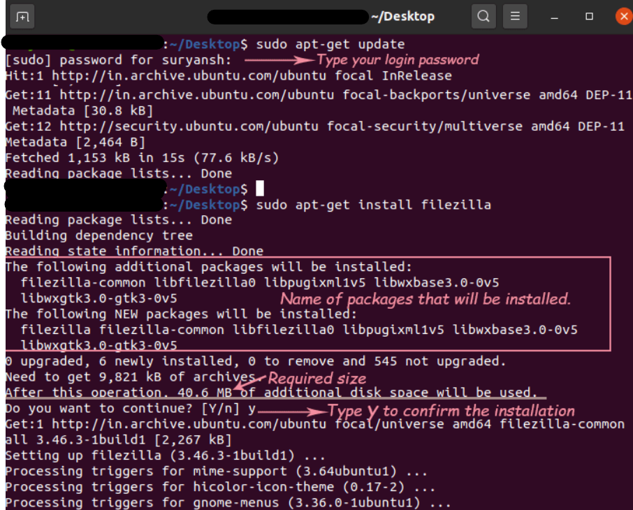The width and height of the screenshot is (633, 510).
Task: Open the terminal hamburger menu
Action: (x=515, y=17)
